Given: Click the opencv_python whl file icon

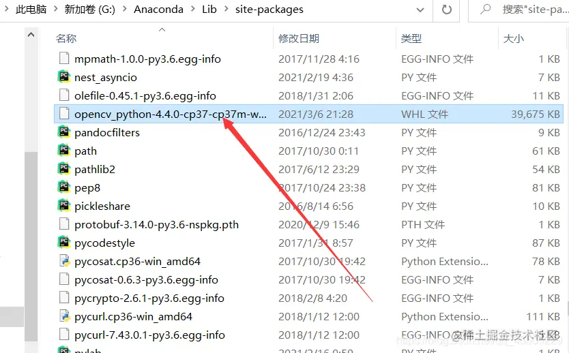Looking at the screenshot, I should [64, 114].
